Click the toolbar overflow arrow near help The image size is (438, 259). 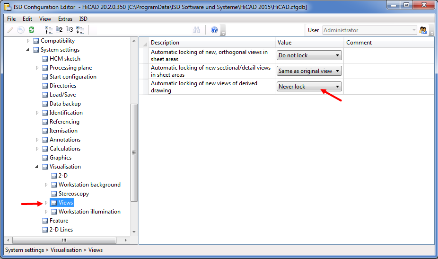[223, 30]
